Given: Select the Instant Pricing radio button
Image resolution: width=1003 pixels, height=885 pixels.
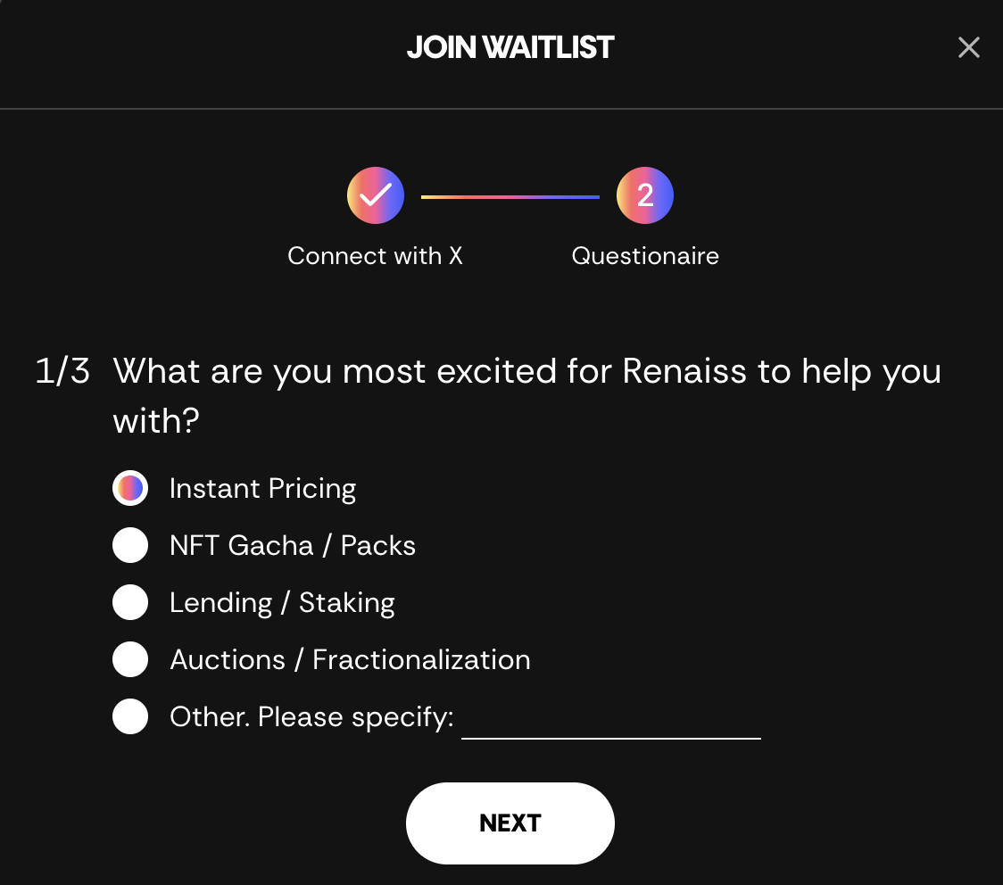Looking at the screenshot, I should point(130,488).
